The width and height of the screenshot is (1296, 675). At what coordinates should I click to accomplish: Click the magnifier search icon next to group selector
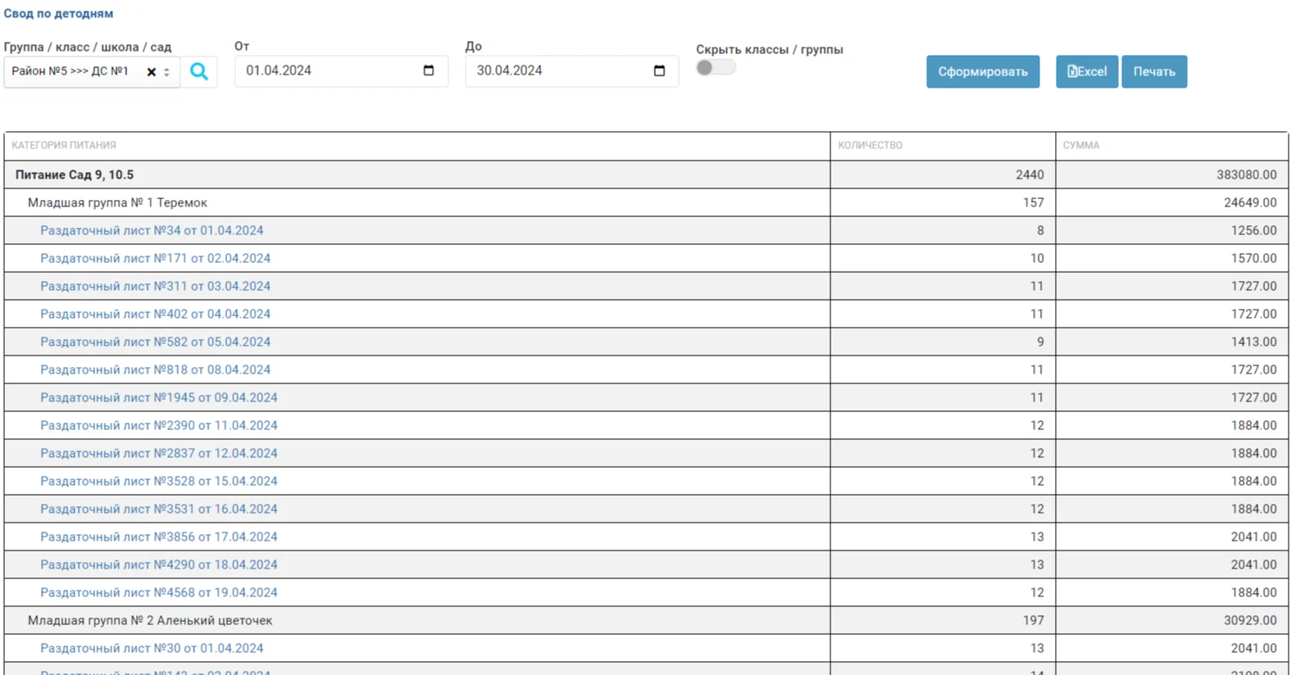pos(199,71)
